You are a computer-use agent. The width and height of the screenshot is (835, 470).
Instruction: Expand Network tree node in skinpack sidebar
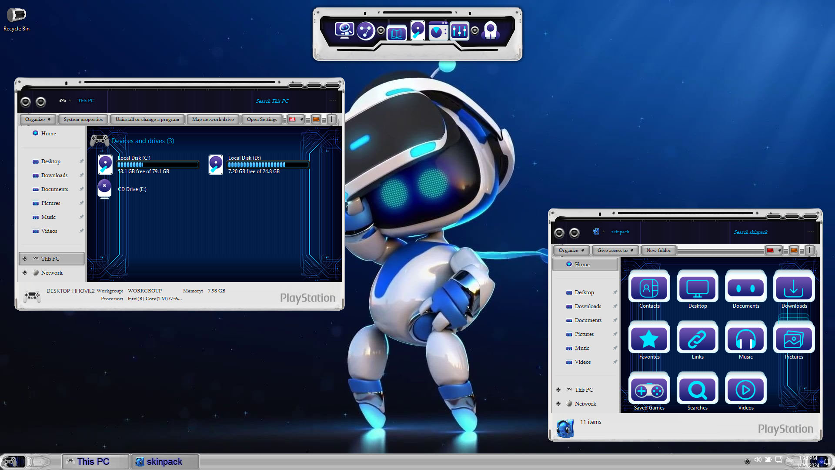coord(558,403)
